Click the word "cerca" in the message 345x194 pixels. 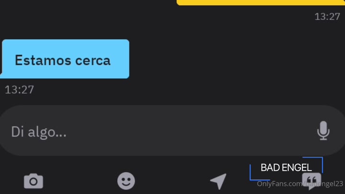click(92, 61)
